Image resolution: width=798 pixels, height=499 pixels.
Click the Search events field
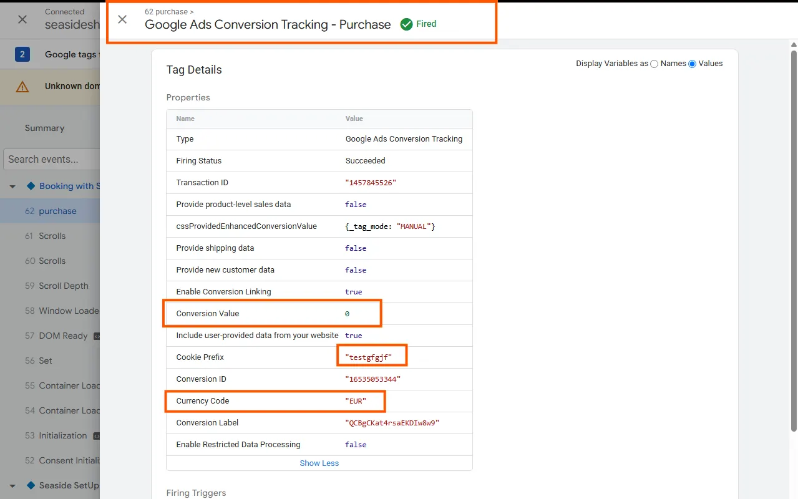(52, 159)
